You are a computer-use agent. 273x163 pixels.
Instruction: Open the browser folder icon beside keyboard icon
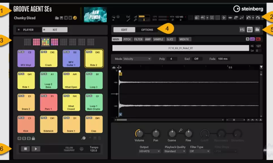pos(257,30)
